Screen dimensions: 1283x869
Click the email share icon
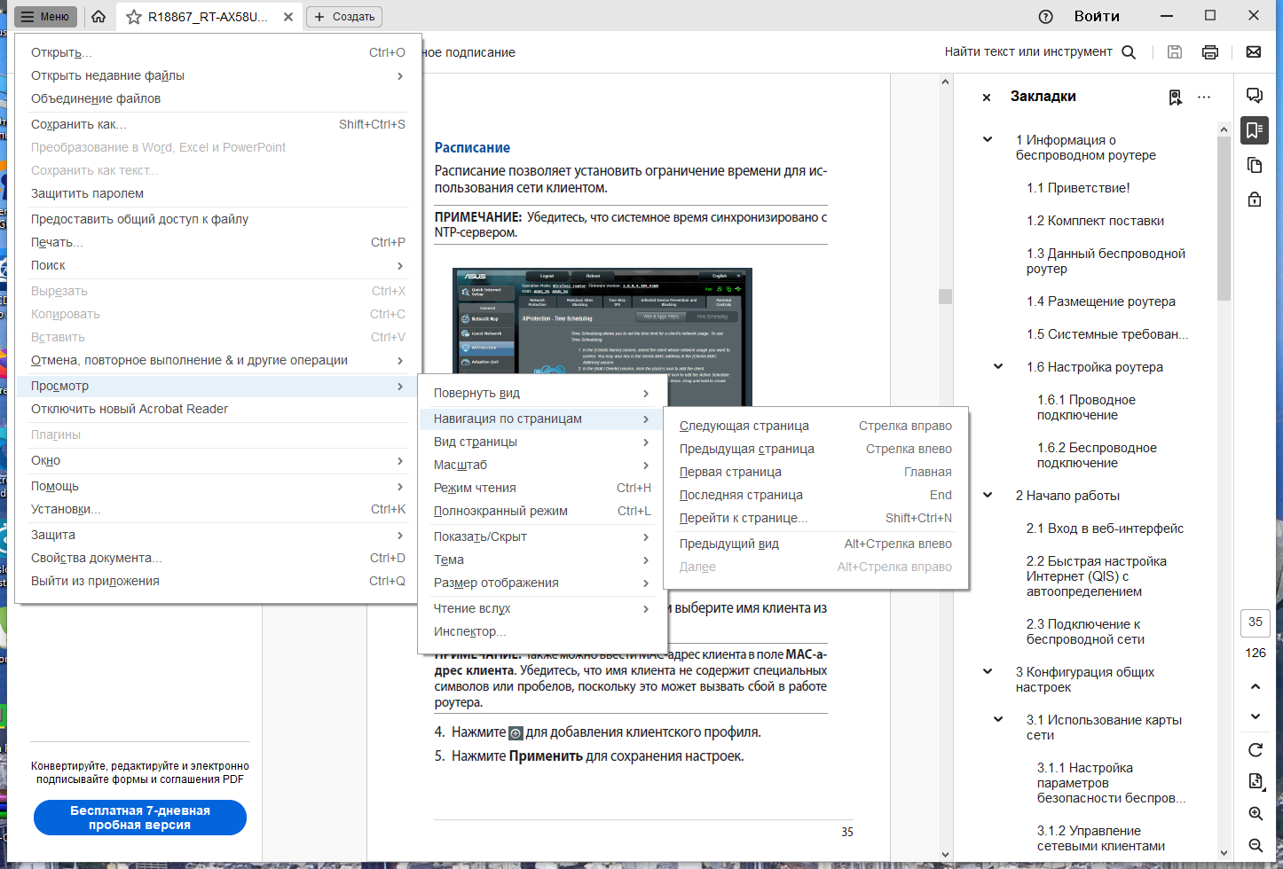(1253, 51)
